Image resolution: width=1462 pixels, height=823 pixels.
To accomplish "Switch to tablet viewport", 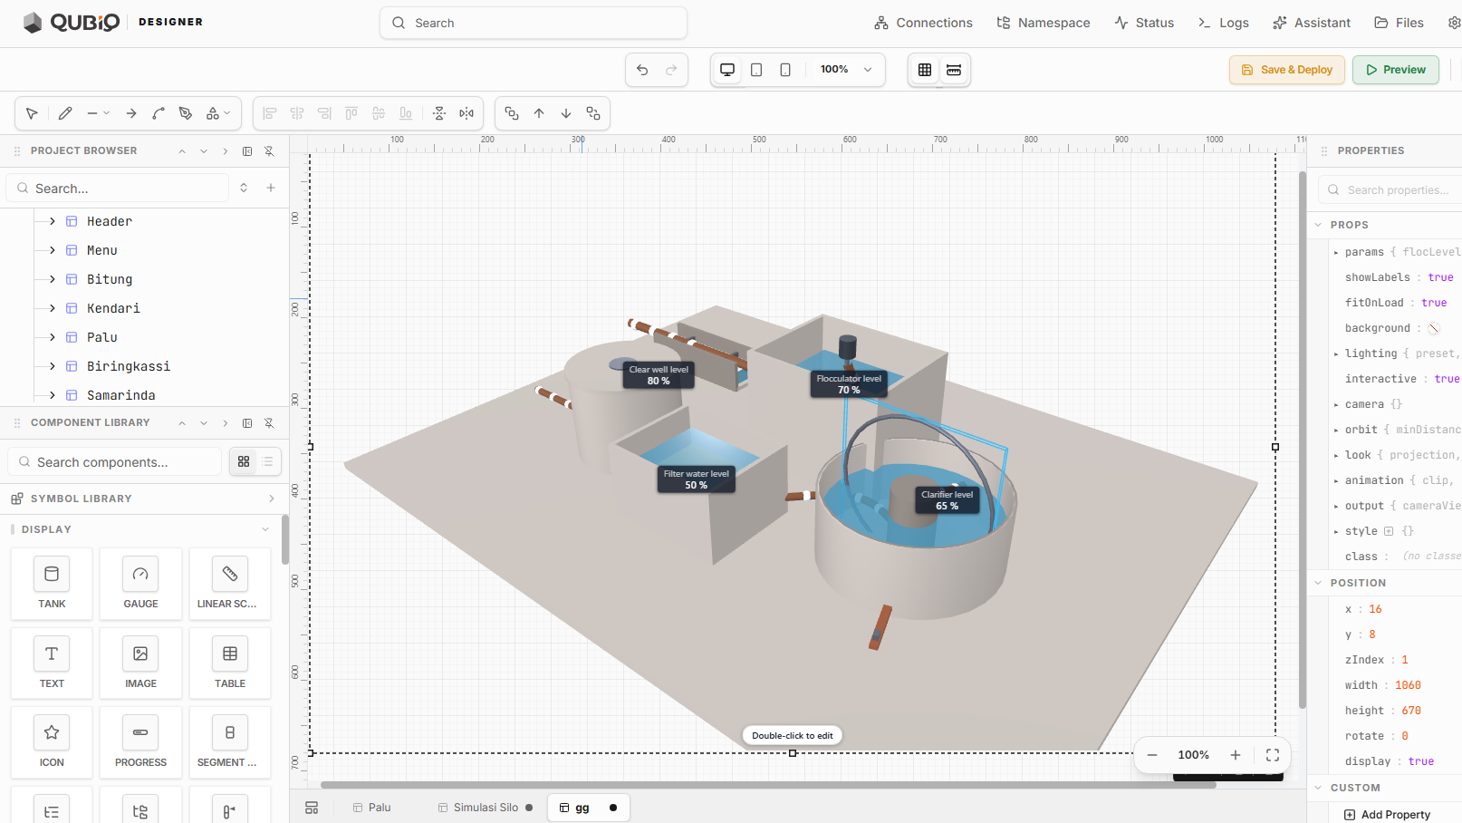I will click(756, 70).
